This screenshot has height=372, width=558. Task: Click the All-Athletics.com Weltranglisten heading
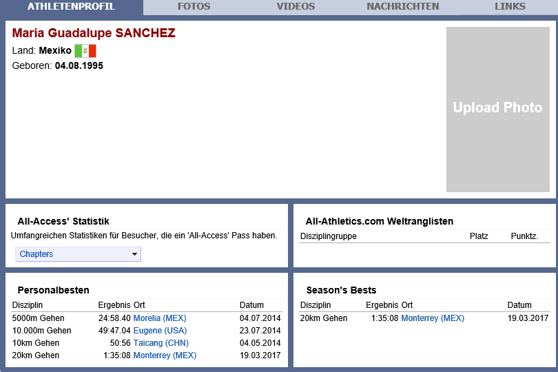coord(380,221)
